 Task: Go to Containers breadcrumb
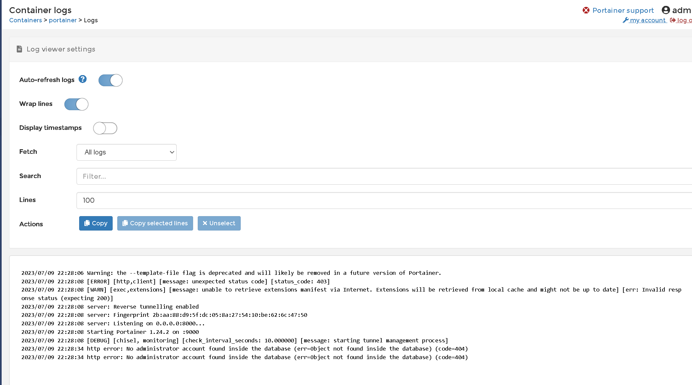click(26, 20)
